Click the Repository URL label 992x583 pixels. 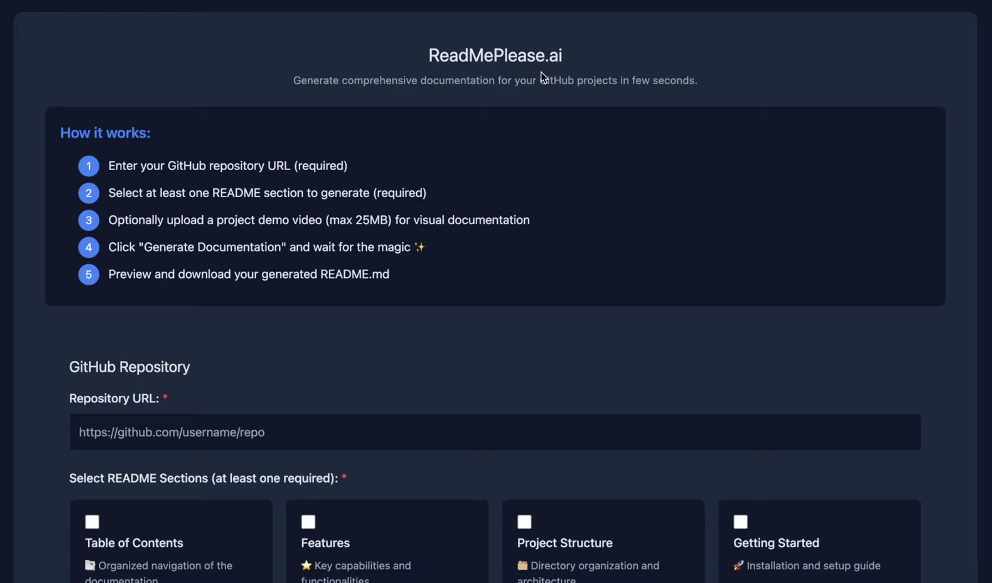[114, 398]
